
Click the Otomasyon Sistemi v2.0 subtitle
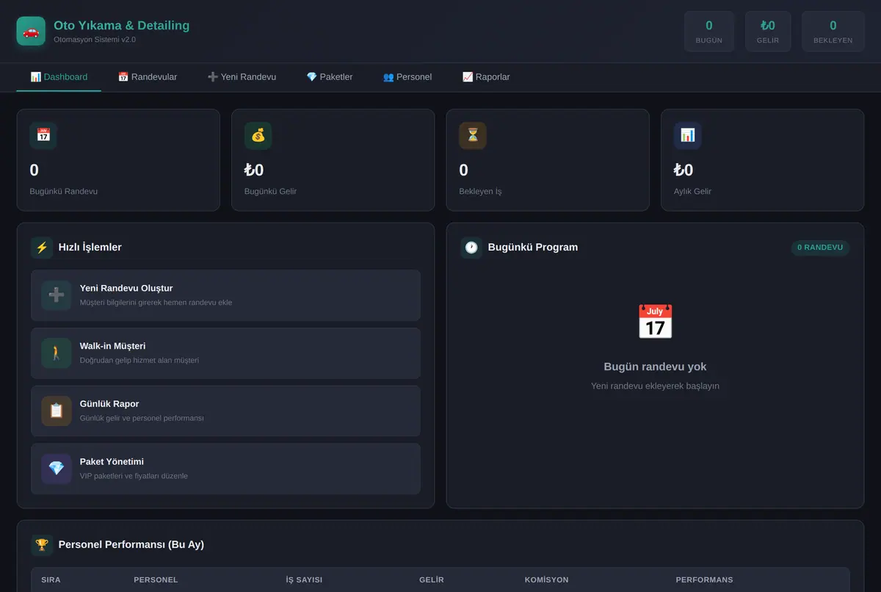(95, 40)
